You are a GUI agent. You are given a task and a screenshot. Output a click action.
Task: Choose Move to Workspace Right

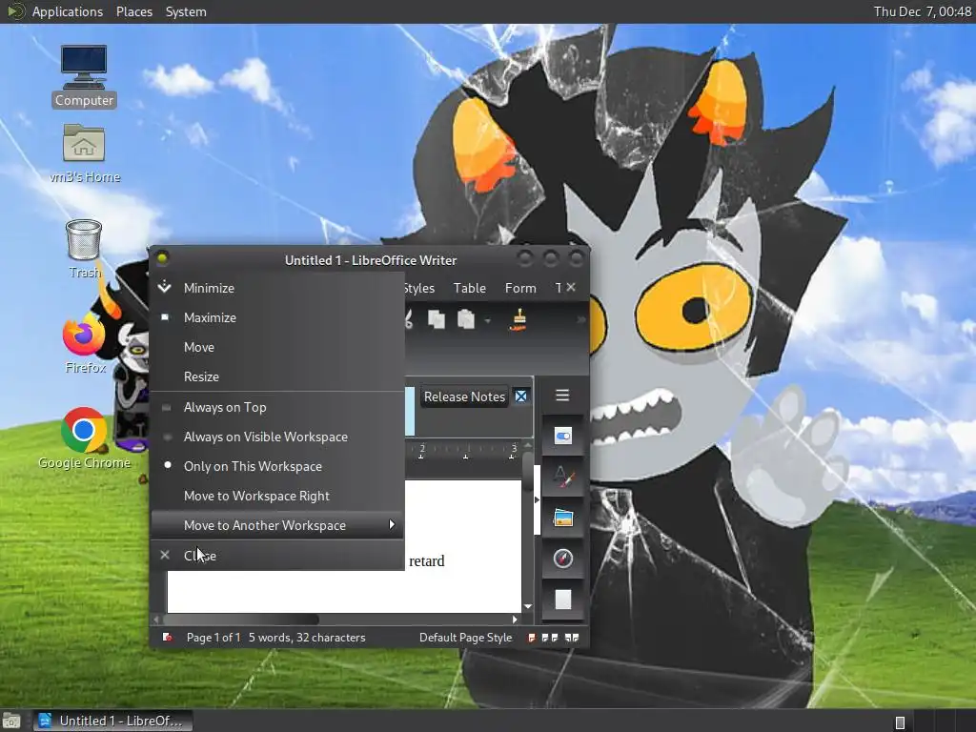point(277,496)
